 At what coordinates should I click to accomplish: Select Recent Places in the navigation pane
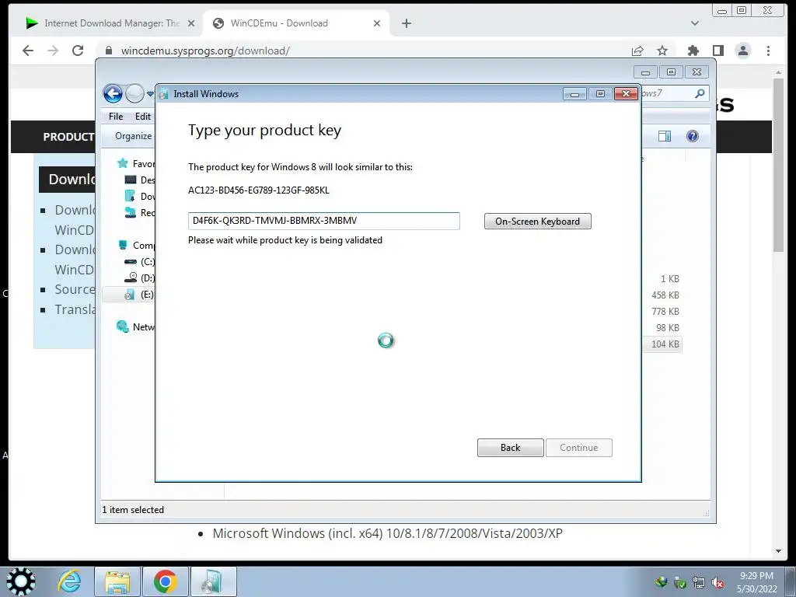click(x=140, y=212)
